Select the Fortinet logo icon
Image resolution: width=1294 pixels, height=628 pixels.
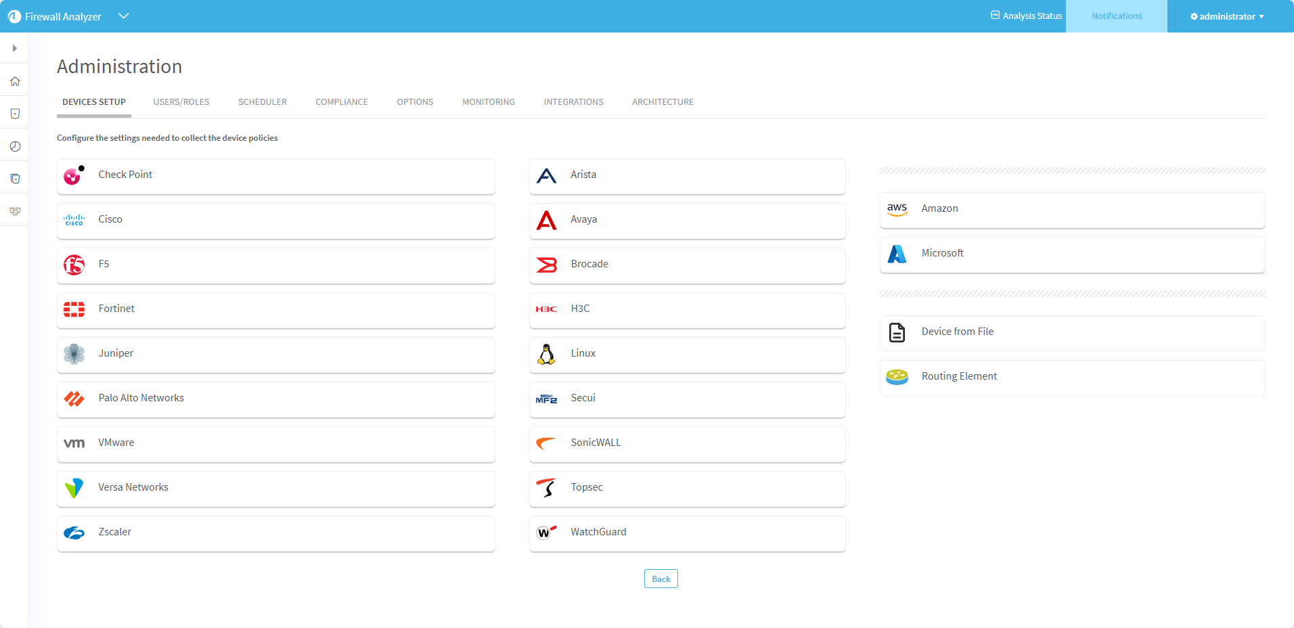(x=74, y=309)
